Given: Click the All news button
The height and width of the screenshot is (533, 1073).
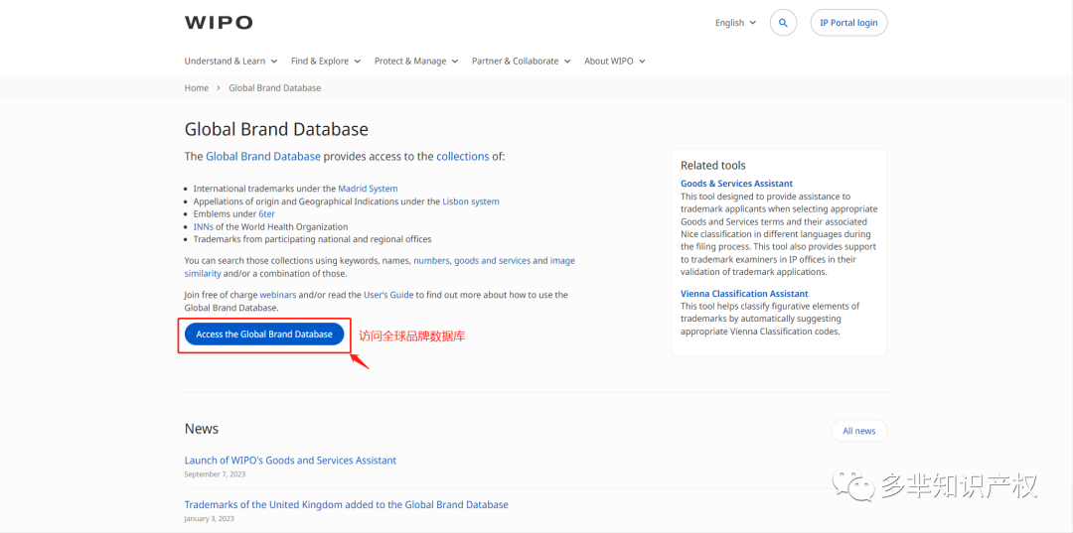Looking at the screenshot, I should point(858,431).
